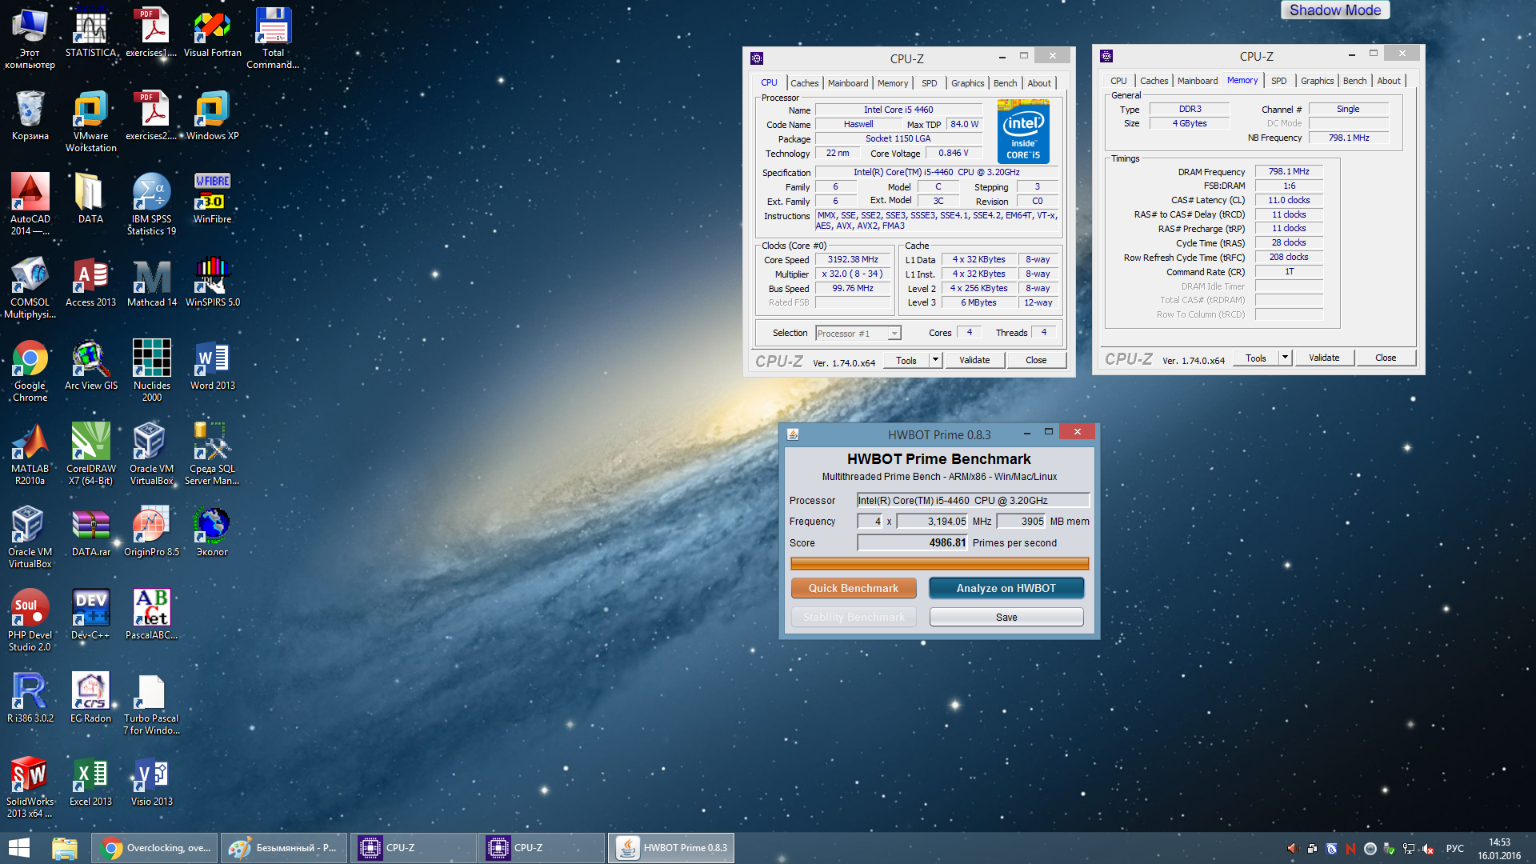This screenshot has width=1536, height=864.
Task: Open VMware Workstation icon
Action: click(x=90, y=121)
